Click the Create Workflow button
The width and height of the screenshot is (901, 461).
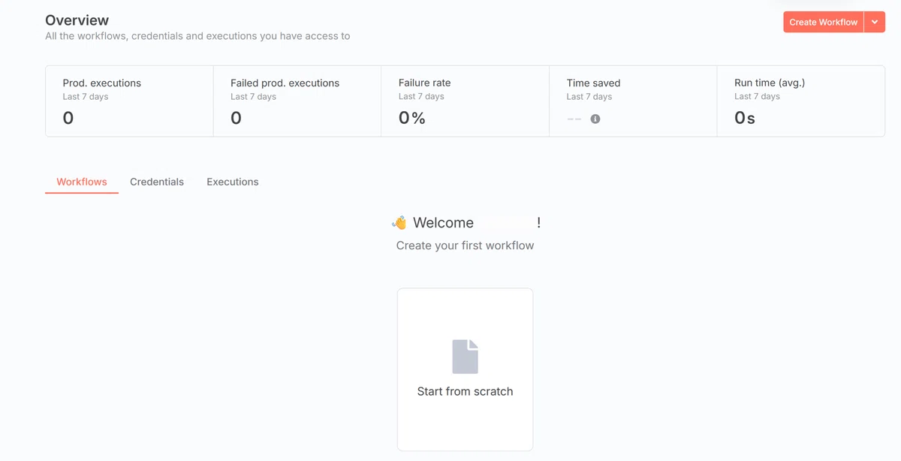coord(823,22)
